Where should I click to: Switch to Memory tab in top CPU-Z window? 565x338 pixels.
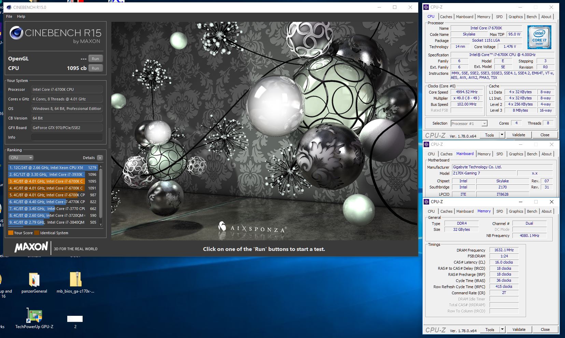pos(484,17)
